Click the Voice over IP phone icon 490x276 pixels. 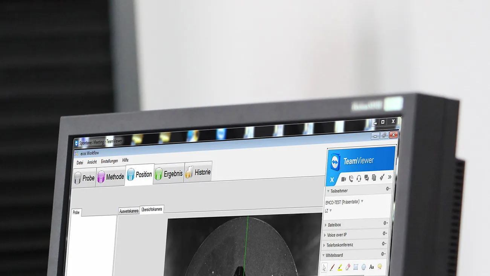pos(351,178)
